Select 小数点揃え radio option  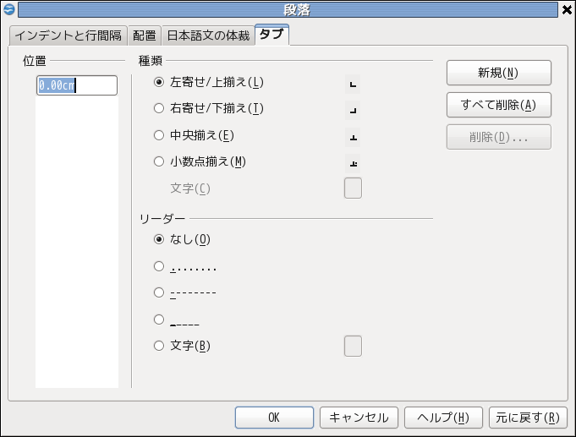click(159, 161)
